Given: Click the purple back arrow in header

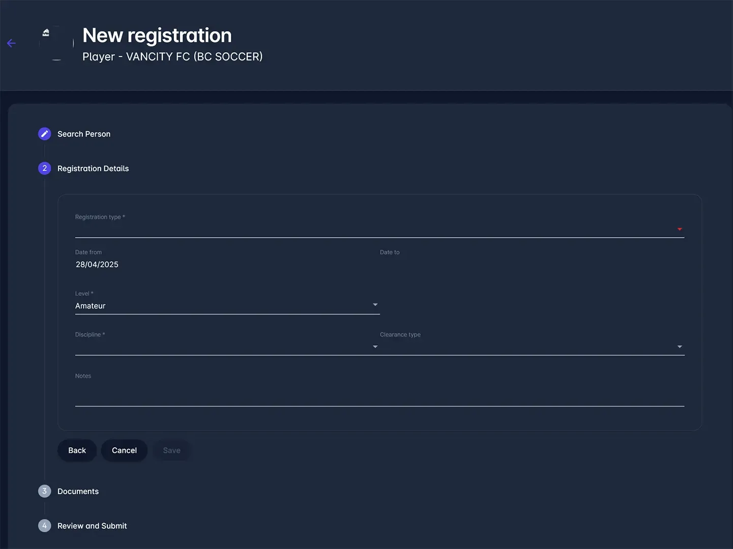Looking at the screenshot, I should tap(11, 43).
